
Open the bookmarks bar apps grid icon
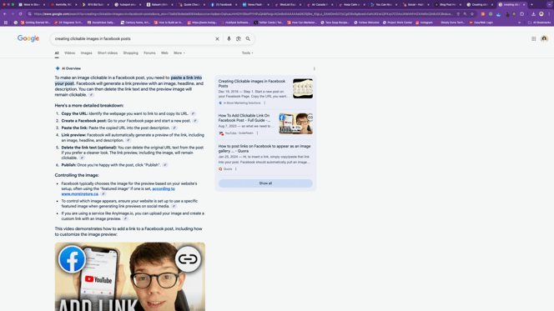6,23
